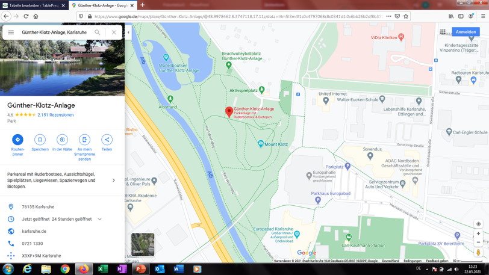This screenshot has height=275, width=489.
Task: Open the In der Nähe nearby search
Action: 62,140
